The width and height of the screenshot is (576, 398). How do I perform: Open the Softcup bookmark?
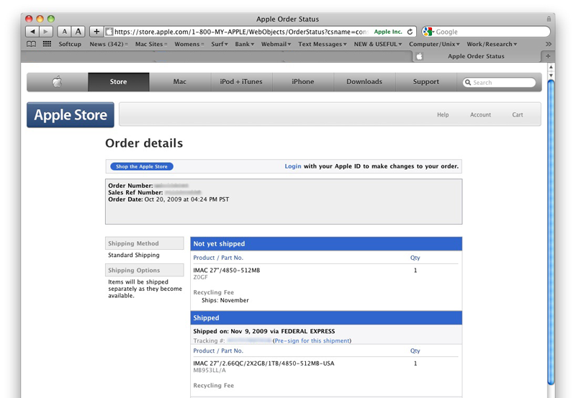(70, 44)
